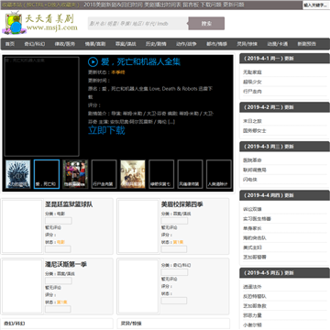Click the 奇幻/科幻 section heading at bottom
This screenshot has height=330, width=330.
pyautogui.click(x=15, y=324)
